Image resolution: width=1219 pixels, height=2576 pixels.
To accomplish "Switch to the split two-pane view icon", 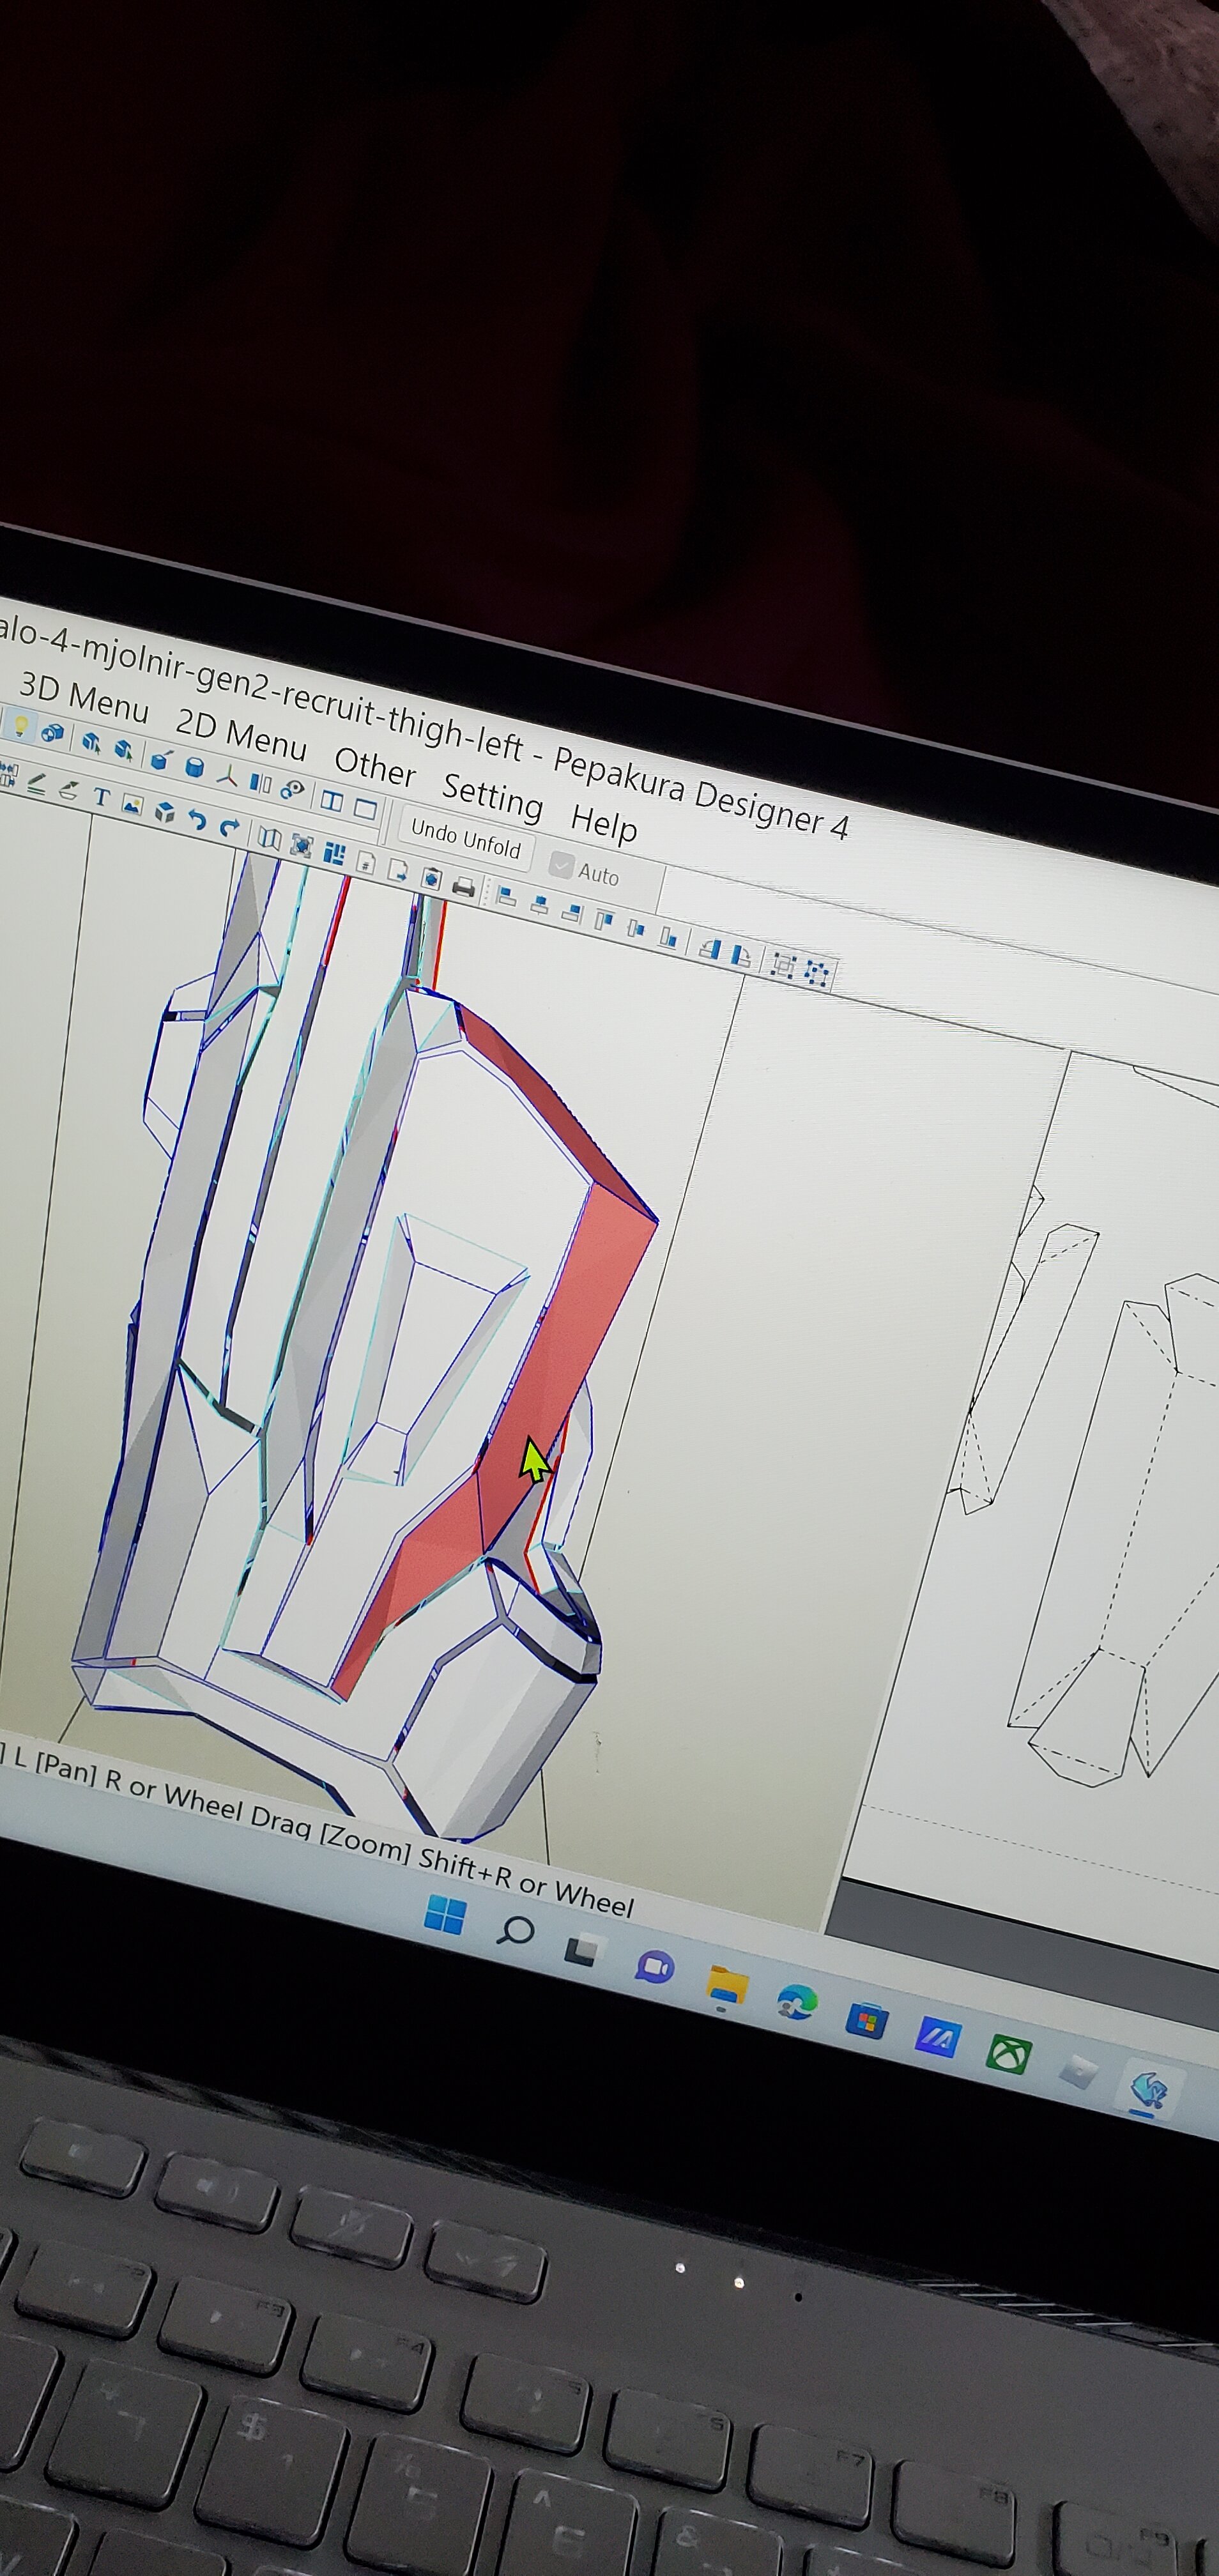I will pos(331,800).
